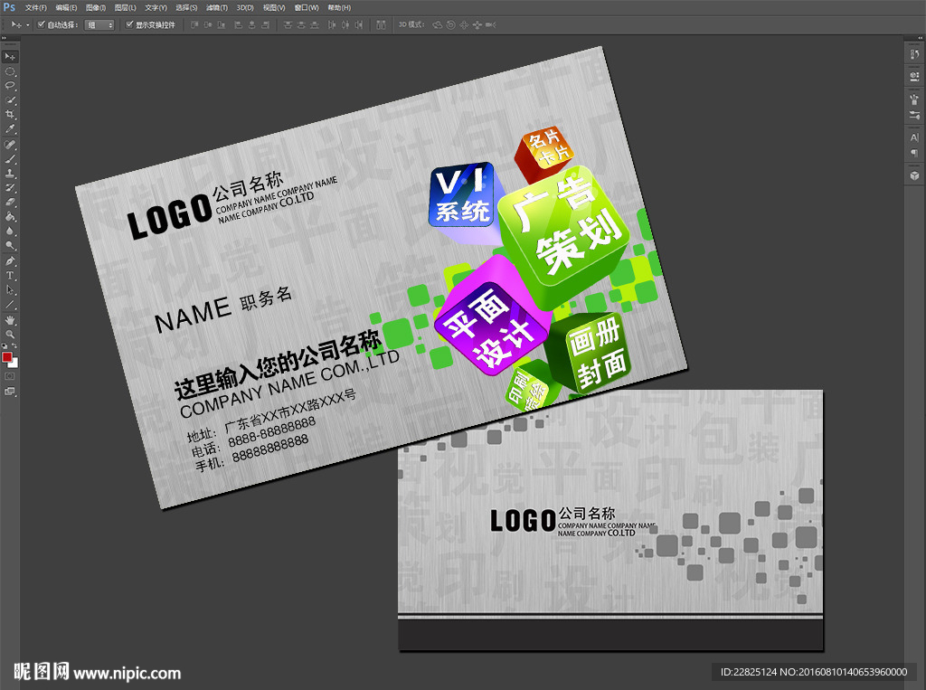Select the Eraser tool

click(10, 202)
